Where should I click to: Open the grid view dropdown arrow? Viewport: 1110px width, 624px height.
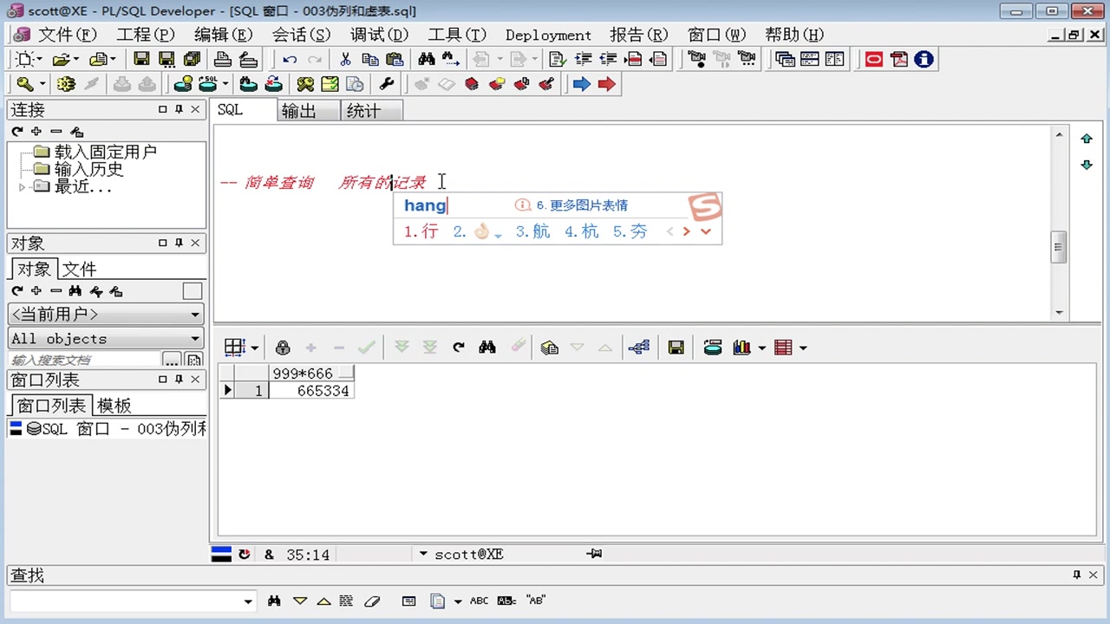pos(254,348)
